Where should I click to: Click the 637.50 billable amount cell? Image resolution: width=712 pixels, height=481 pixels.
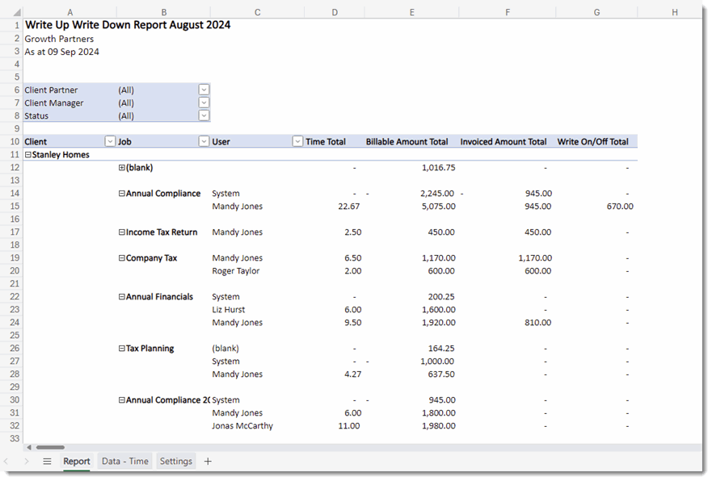(x=441, y=374)
